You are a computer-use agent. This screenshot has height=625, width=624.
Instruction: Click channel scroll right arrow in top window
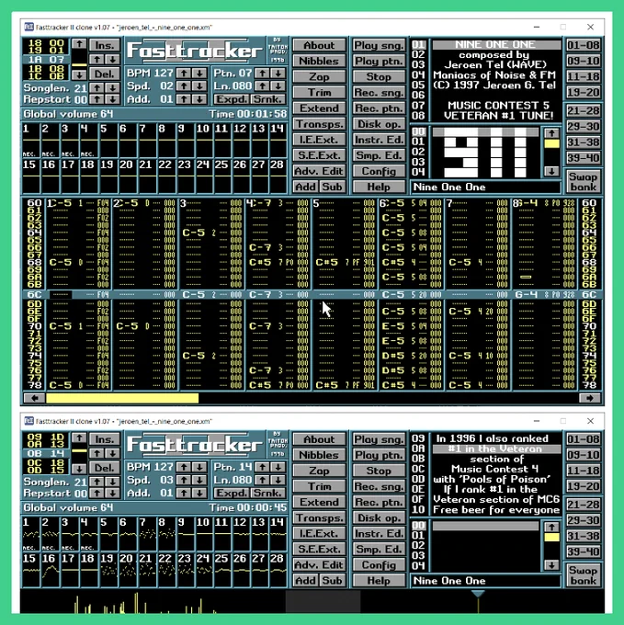[x=590, y=398]
